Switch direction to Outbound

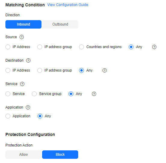(60, 24)
